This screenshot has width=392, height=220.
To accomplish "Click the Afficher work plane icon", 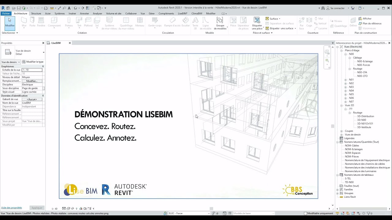I will 360,19.
